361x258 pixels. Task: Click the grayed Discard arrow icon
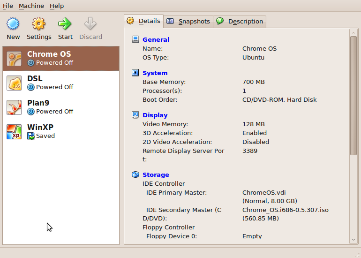coord(90,23)
